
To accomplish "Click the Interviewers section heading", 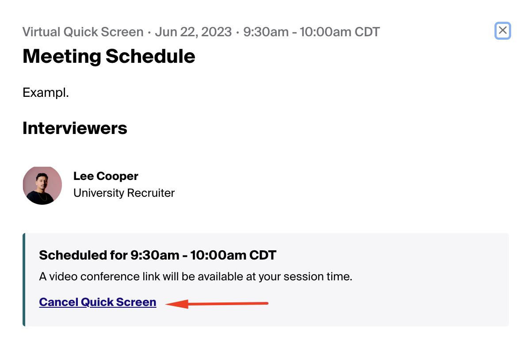I will tap(75, 128).
